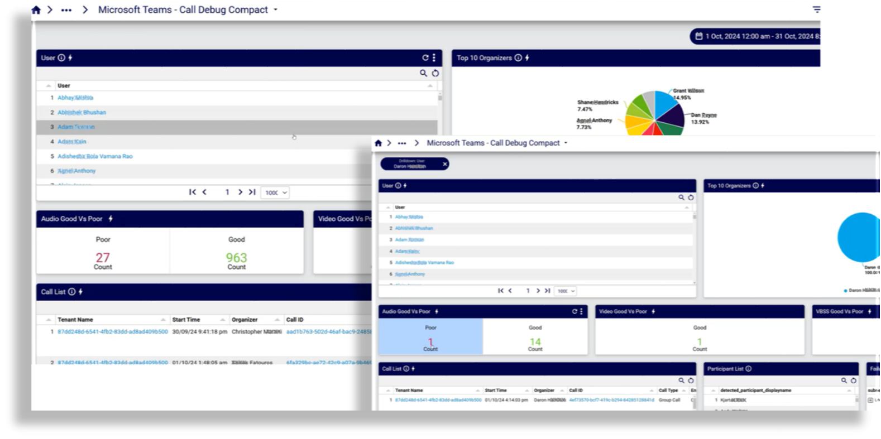This screenshot has height=439, width=881.
Task: Open kebab menu on back User panel
Action: click(434, 57)
